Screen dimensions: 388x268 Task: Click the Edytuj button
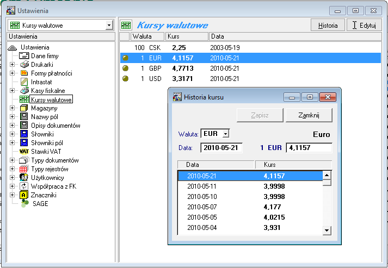point(364,25)
